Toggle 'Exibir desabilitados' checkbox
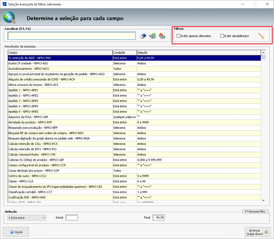The image size is (274, 239). click(x=222, y=36)
